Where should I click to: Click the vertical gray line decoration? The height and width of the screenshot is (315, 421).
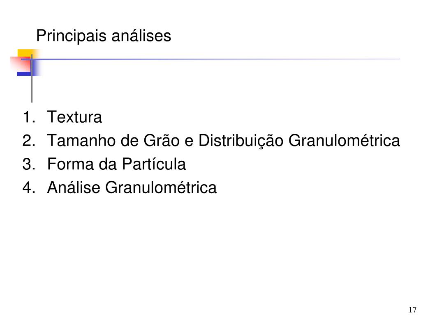click(x=32, y=78)
